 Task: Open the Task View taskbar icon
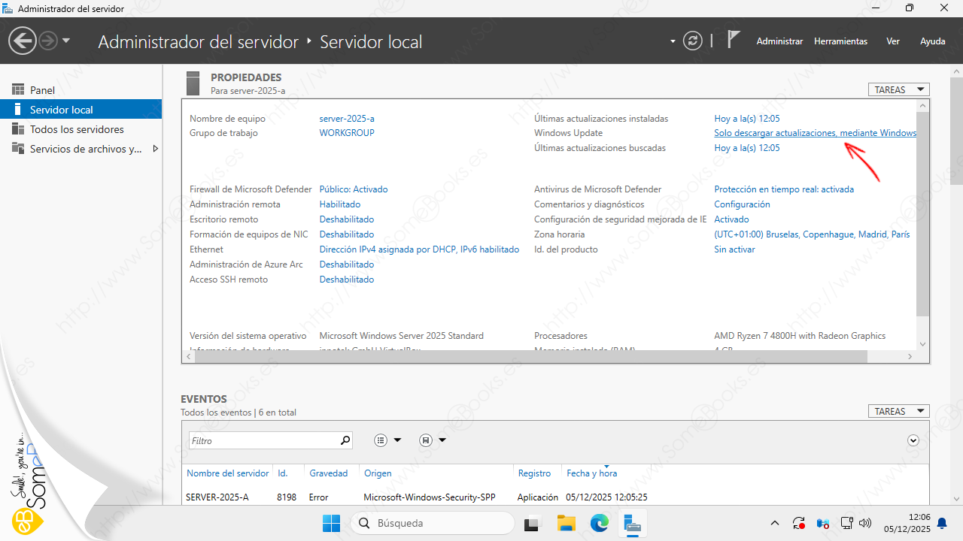pyautogui.click(x=533, y=523)
